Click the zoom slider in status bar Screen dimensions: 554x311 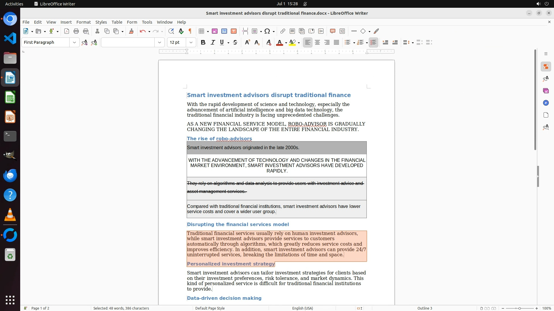click(519, 308)
